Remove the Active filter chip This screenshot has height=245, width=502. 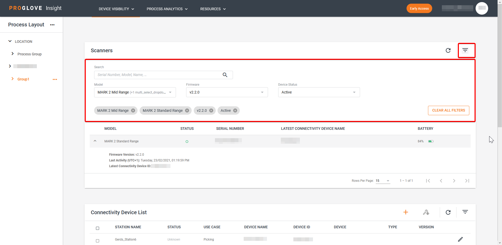point(235,110)
